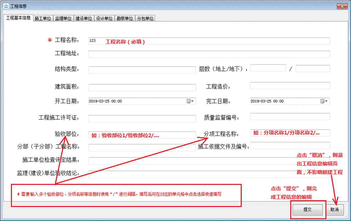Viewport: 351px width, 221px height.
Task: Open the 设计单位 tab
Action: point(104,18)
